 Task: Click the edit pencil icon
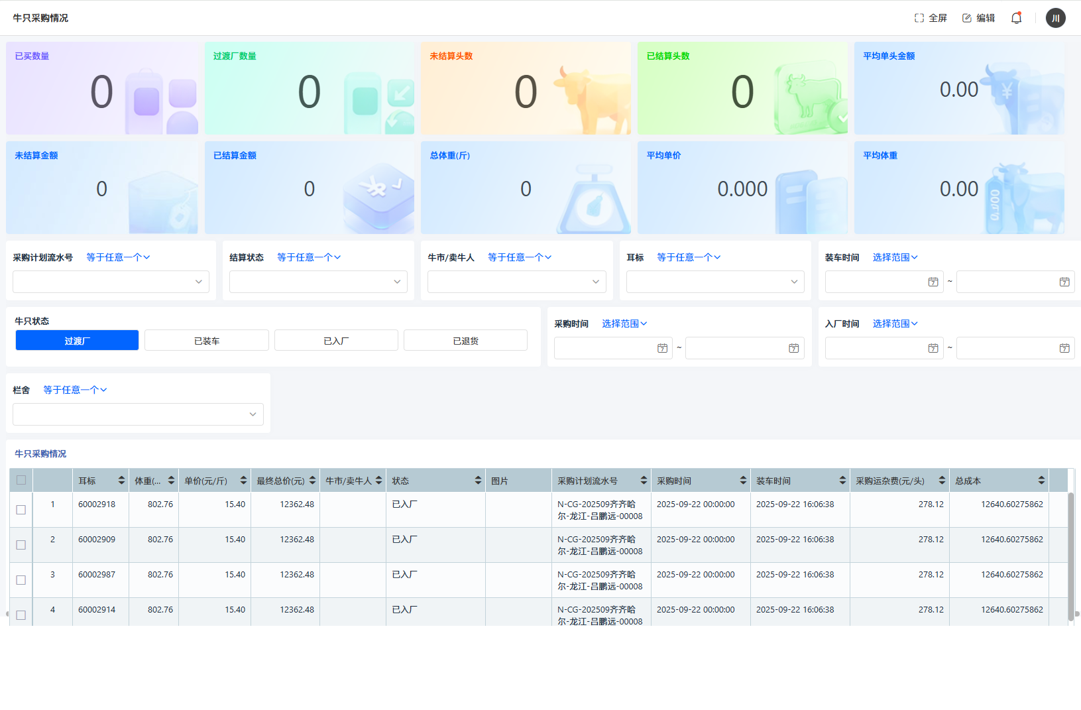pyautogui.click(x=967, y=18)
